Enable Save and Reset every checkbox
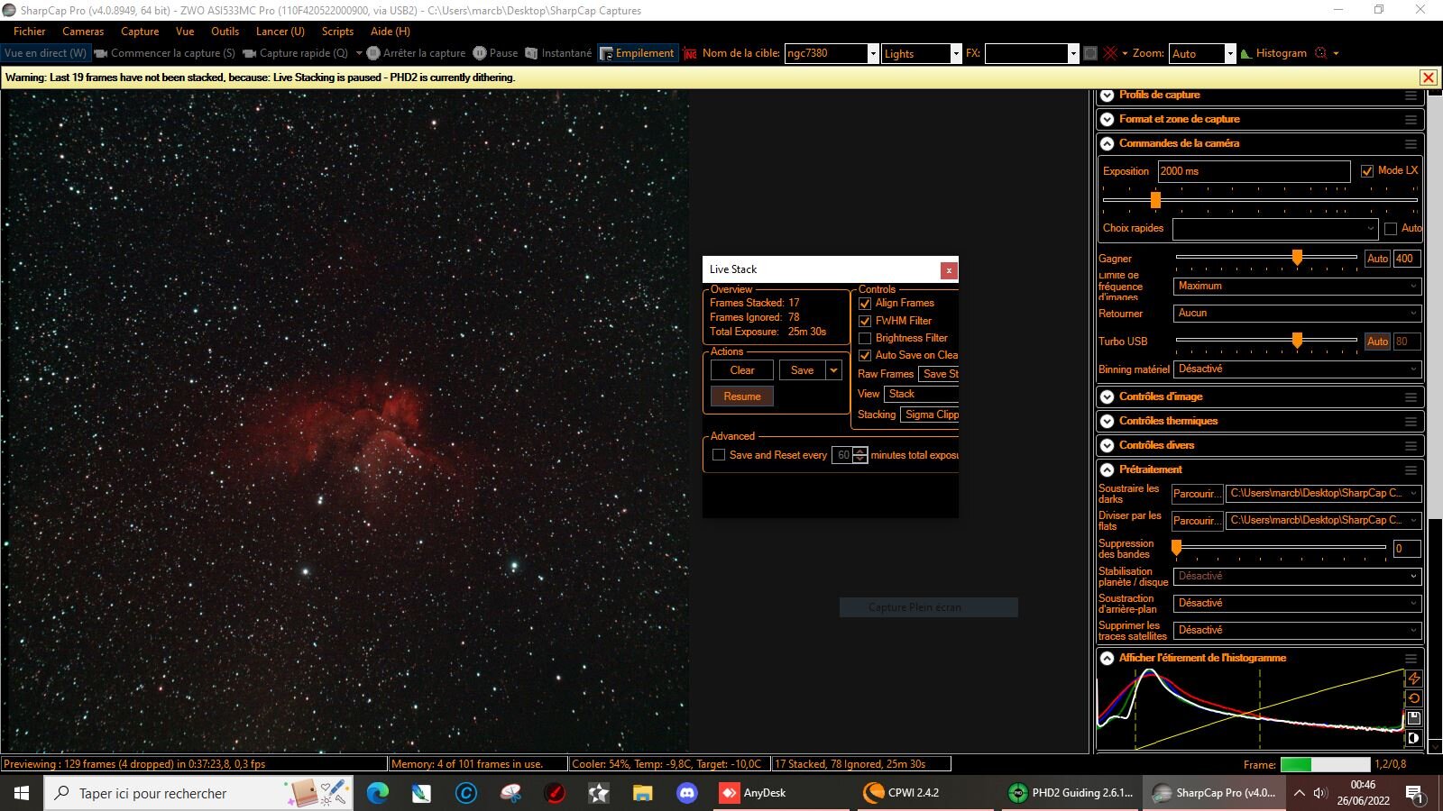This screenshot has height=811, width=1443. click(719, 455)
